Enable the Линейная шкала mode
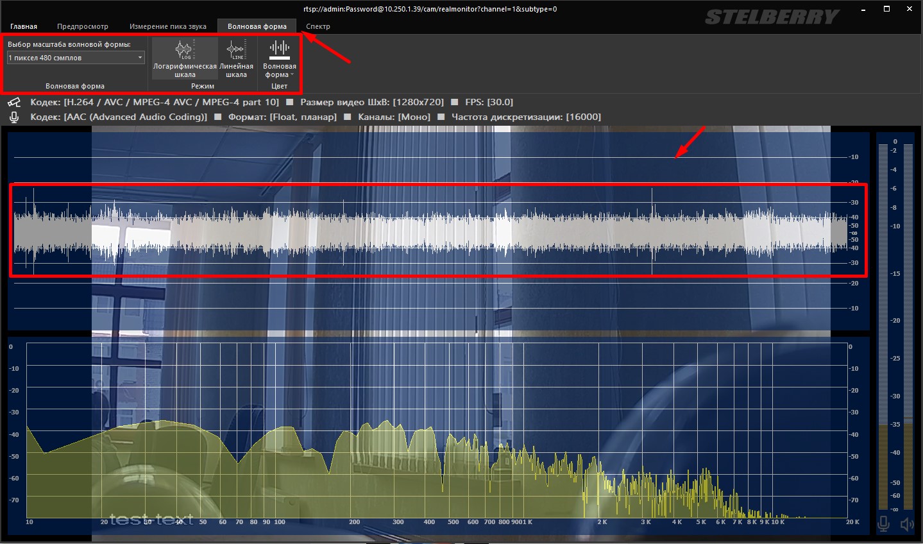The height and width of the screenshot is (544, 923). [236, 58]
